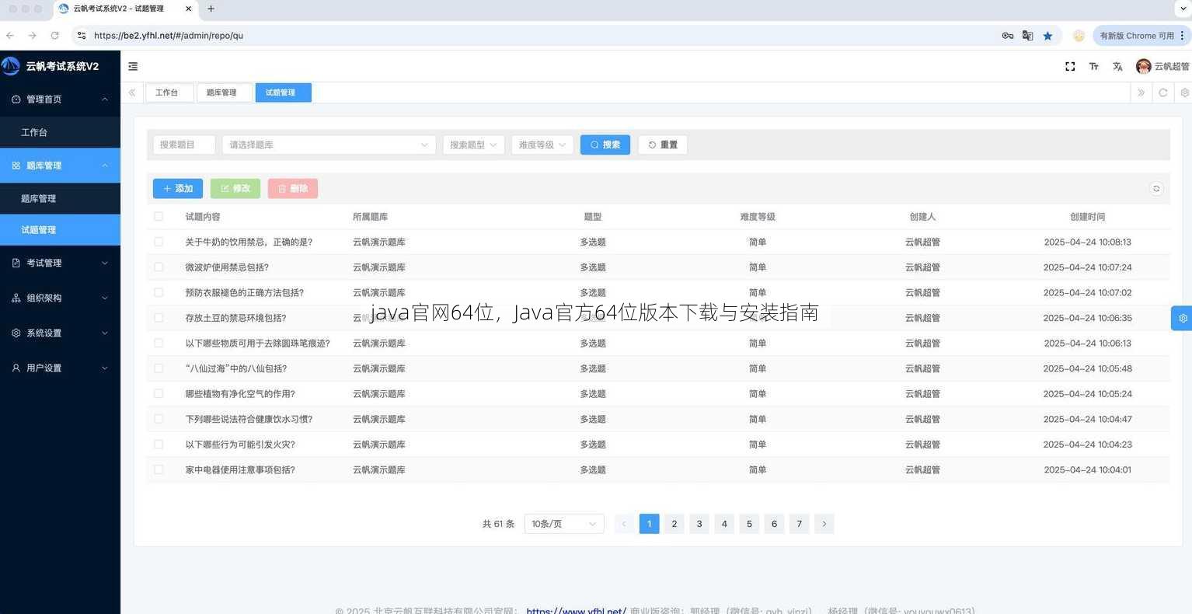Viewport: 1192px width, 614px height.
Task: Click the 云帆考试系统V2 logo
Action: point(10,66)
